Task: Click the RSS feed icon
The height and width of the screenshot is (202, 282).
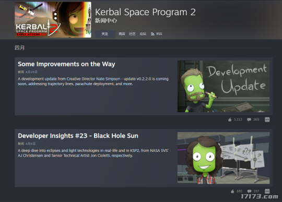Action: pos(152,34)
